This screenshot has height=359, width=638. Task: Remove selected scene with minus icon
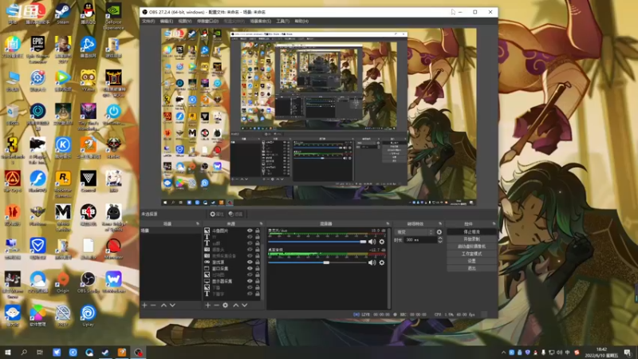[x=153, y=305]
